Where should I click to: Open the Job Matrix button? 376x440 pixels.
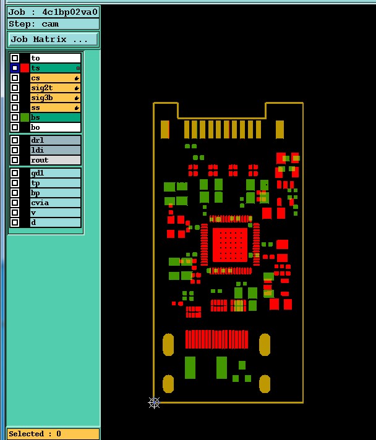tap(53, 40)
